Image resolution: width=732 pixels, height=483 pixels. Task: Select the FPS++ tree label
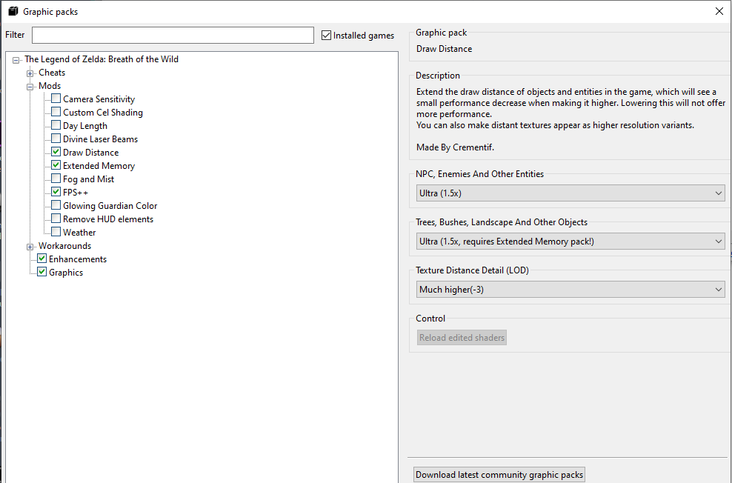pyautogui.click(x=76, y=193)
